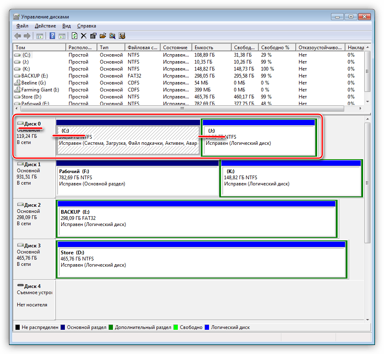Click the 399 МБ capacity cell

[202, 90]
